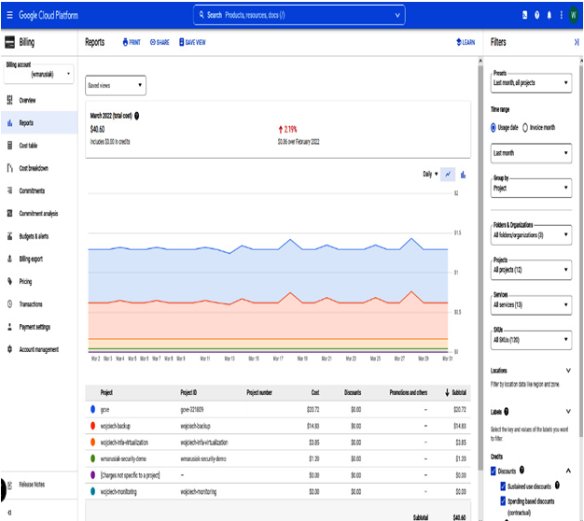Open Payment settings in the sidebar
584x521 pixels.
pos(39,327)
